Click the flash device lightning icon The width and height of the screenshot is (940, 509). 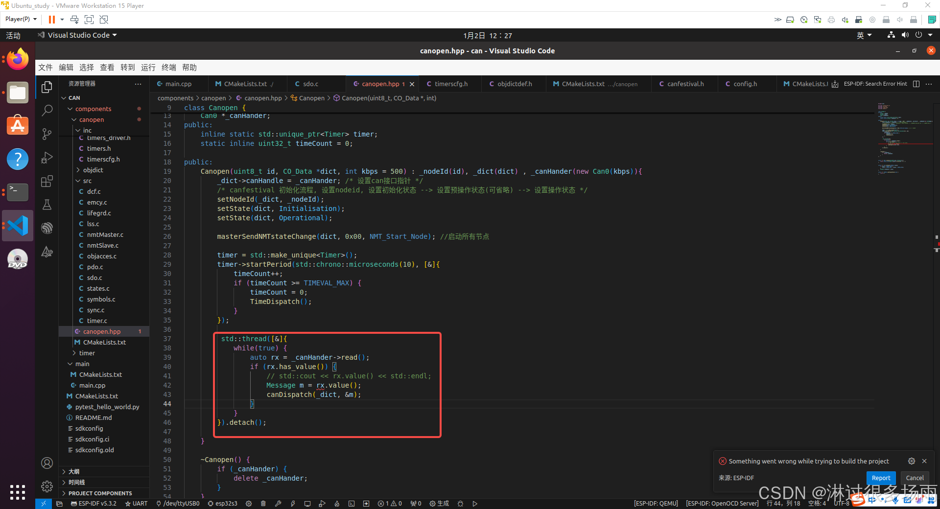[293, 504]
